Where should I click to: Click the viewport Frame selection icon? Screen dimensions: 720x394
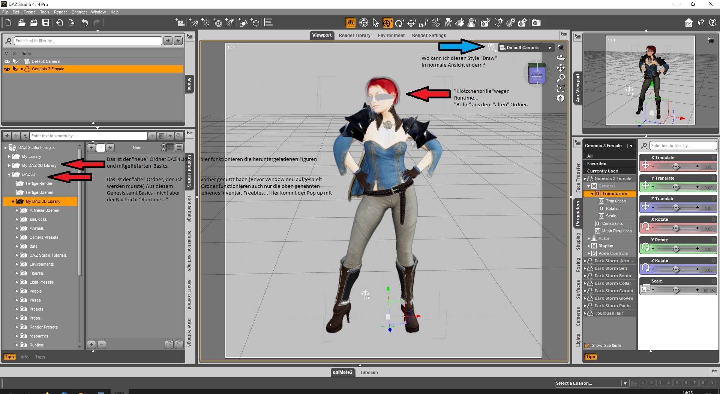point(561,88)
